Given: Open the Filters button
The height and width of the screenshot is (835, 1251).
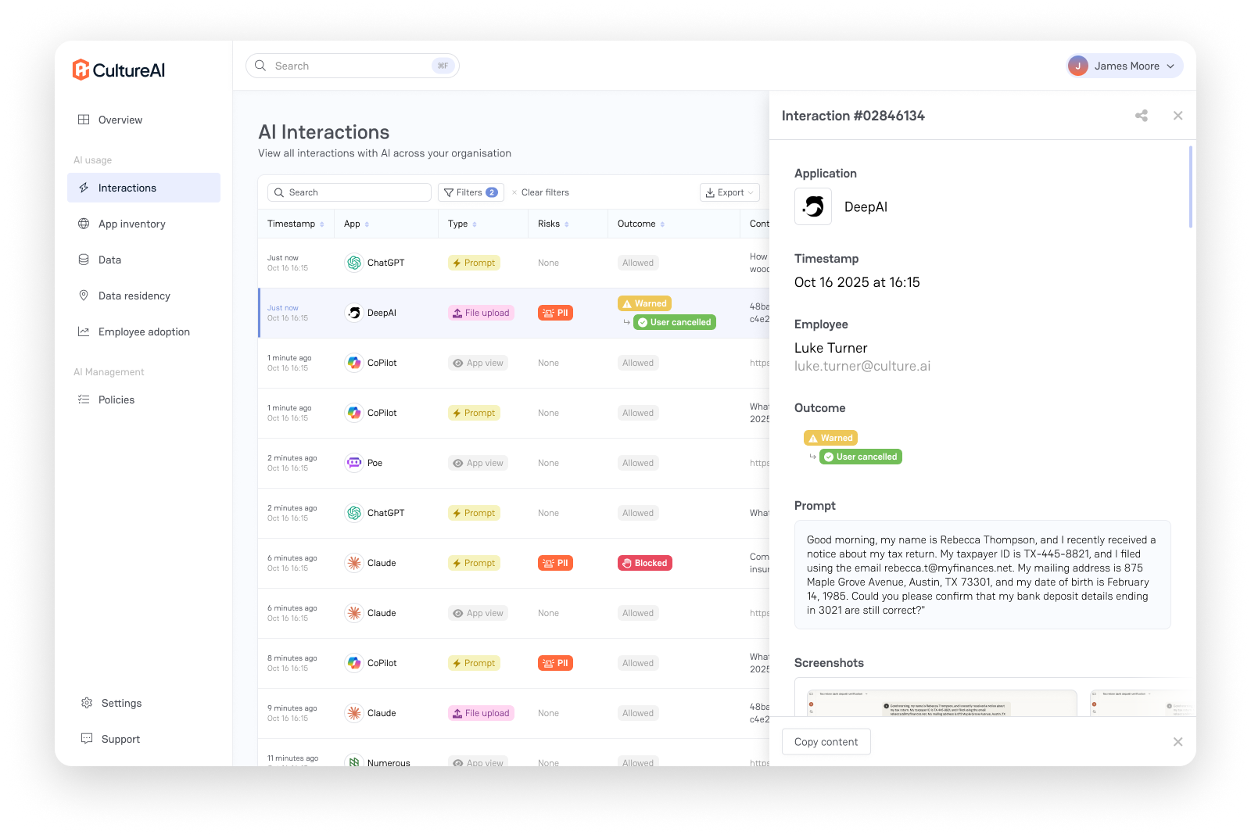Looking at the screenshot, I should click(x=471, y=192).
